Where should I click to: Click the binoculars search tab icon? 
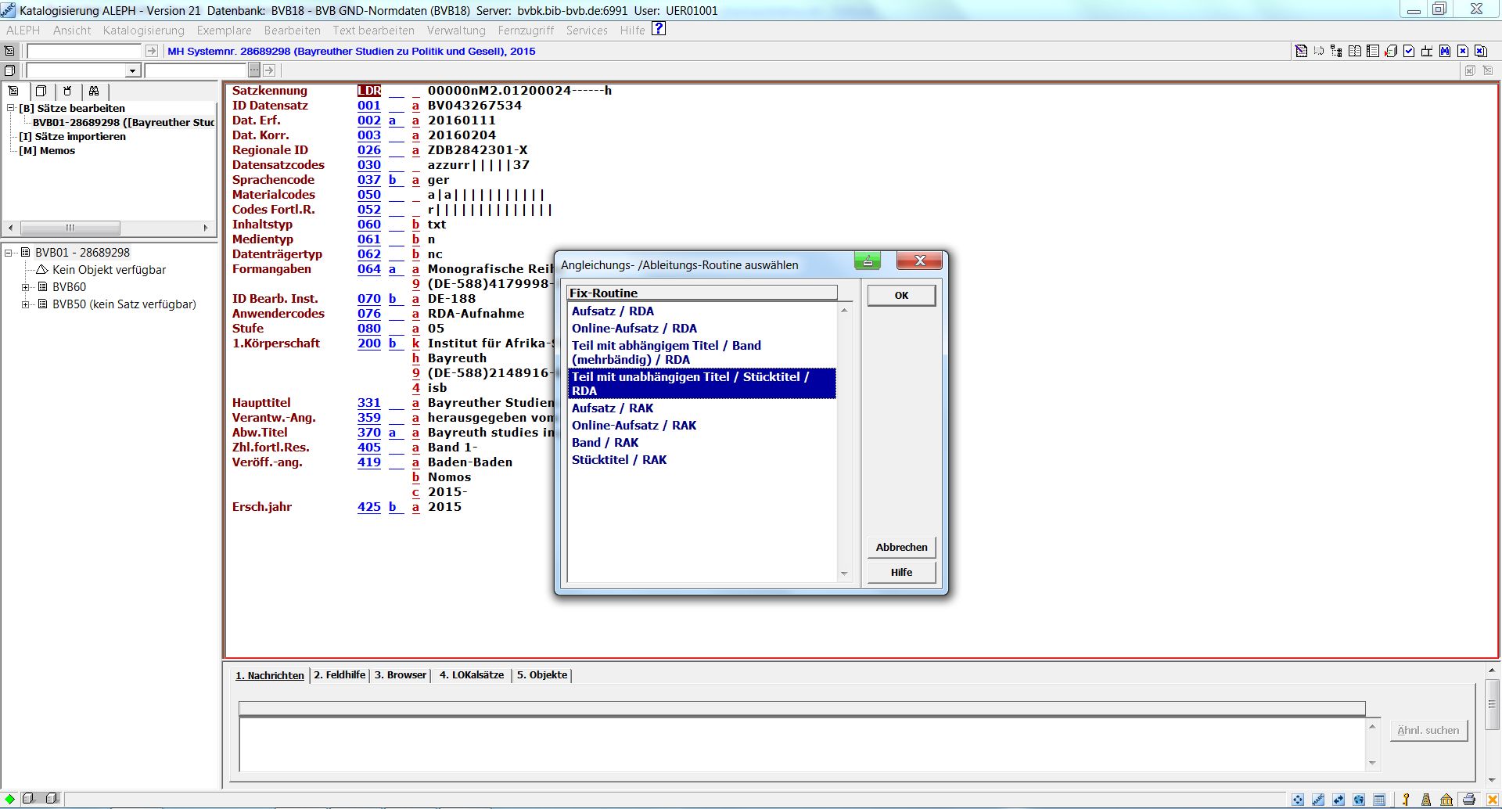click(x=94, y=91)
